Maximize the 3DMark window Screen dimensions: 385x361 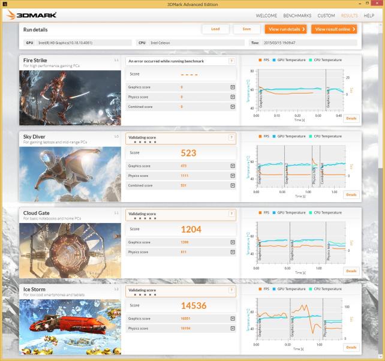(x=368, y=4)
